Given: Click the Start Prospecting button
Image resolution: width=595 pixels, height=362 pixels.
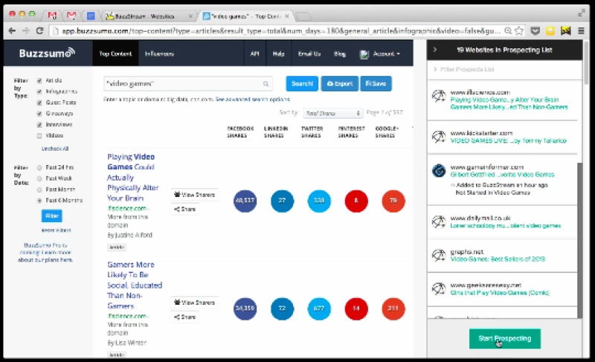Looking at the screenshot, I should click(505, 338).
